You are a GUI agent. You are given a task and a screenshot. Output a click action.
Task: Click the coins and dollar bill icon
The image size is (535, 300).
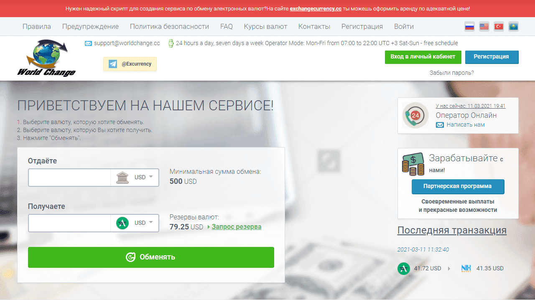[x=413, y=164]
